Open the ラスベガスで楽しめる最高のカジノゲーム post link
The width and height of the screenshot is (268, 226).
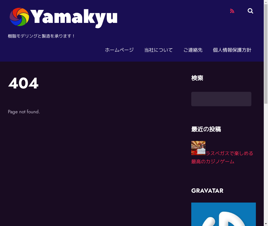(x=229, y=153)
